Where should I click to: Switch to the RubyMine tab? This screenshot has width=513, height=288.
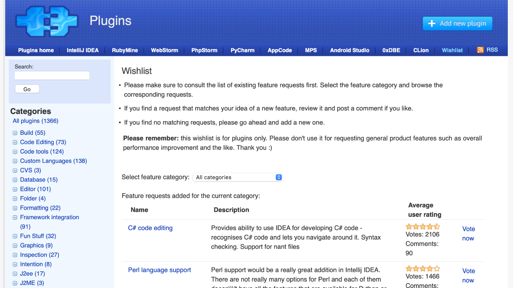click(x=125, y=50)
